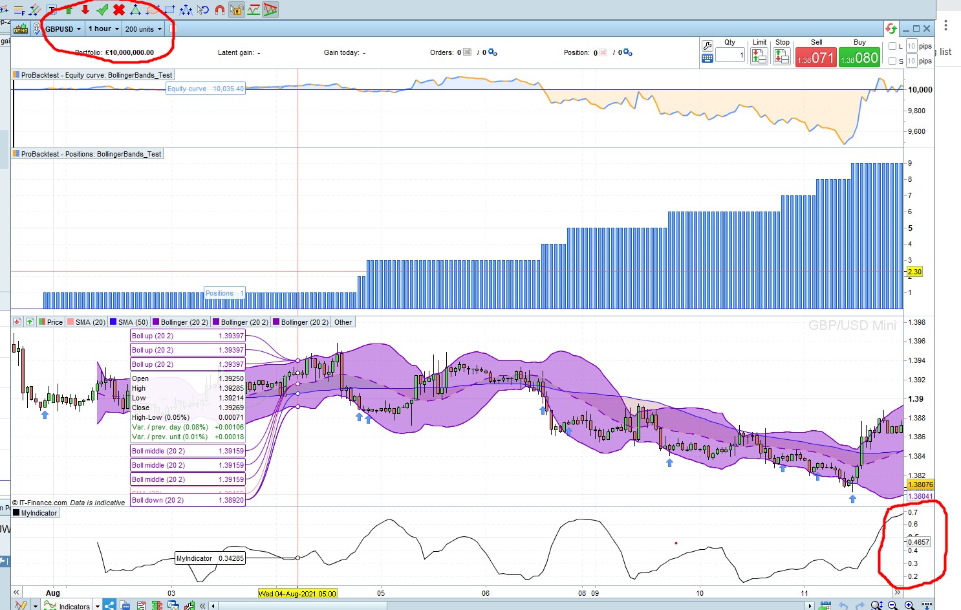The height and width of the screenshot is (610, 961).
Task: Click the green checkmark tool
Action: tap(102, 10)
